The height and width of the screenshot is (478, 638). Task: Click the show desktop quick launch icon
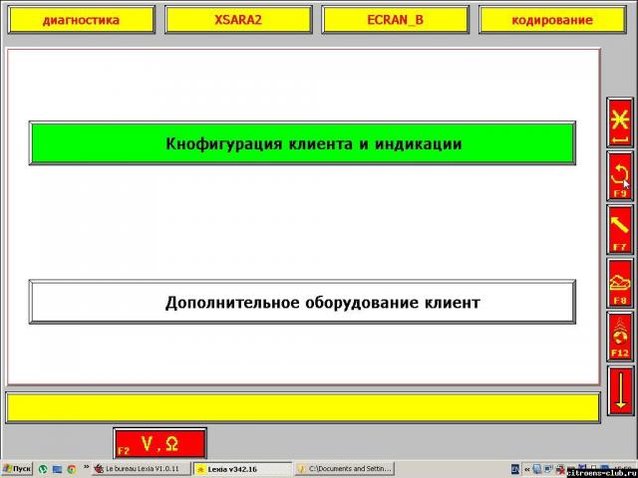(57, 469)
